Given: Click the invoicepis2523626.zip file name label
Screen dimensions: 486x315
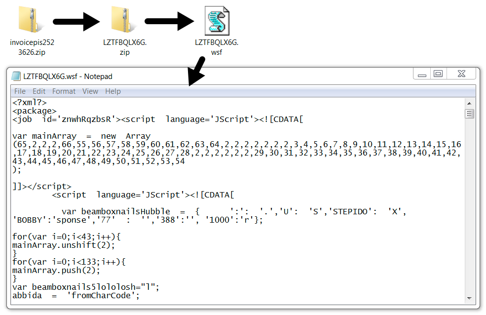Looking at the screenshot, I should (32, 47).
